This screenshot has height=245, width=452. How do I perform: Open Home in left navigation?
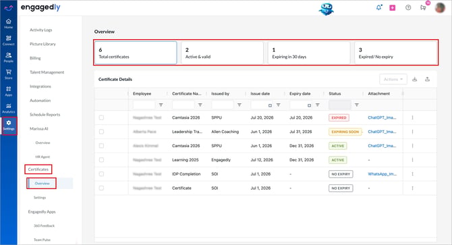8,24
